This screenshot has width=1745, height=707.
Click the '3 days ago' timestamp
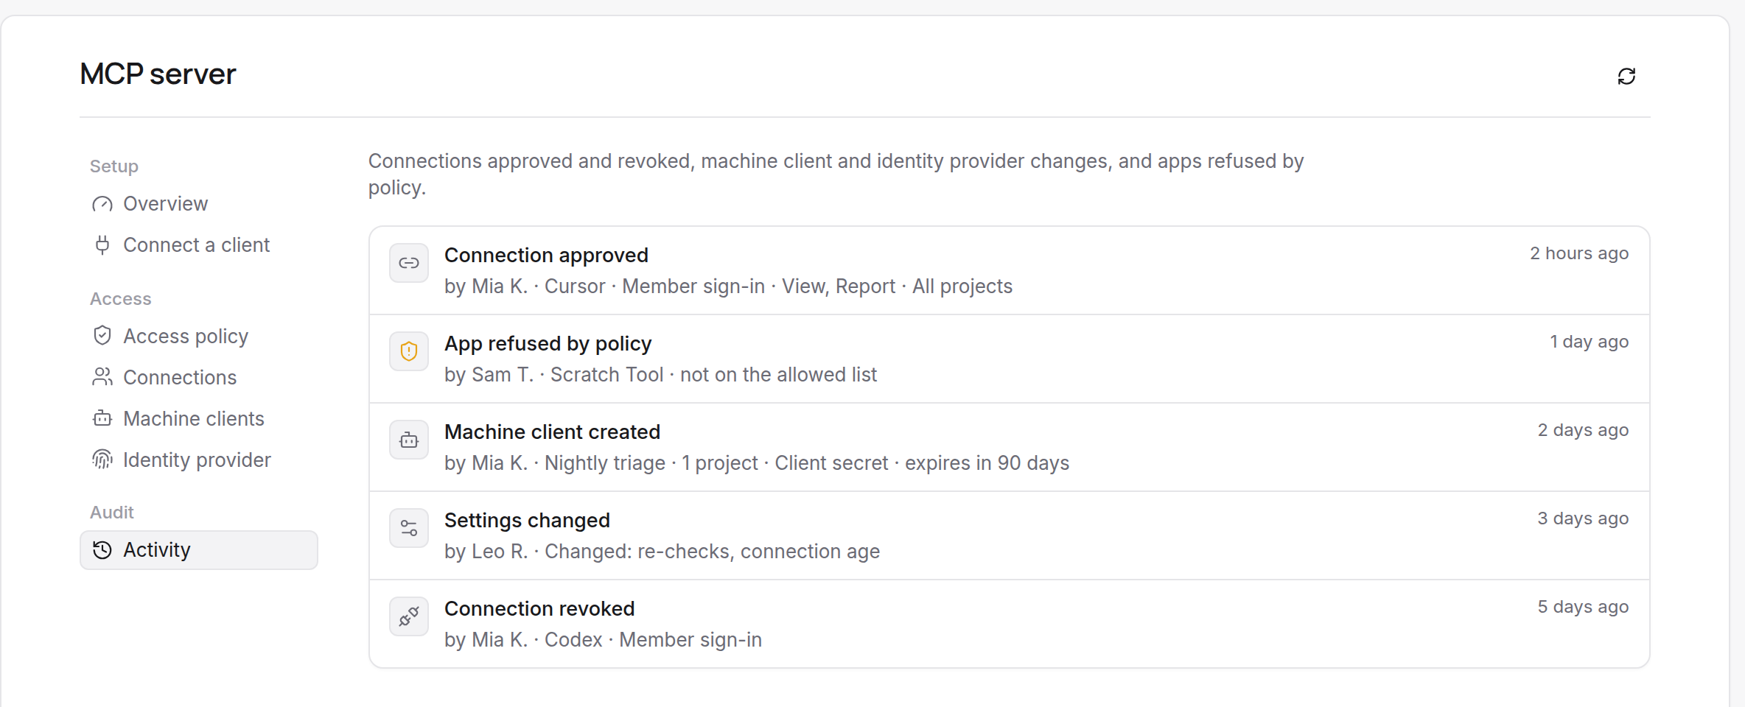[x=1583, y=518]
